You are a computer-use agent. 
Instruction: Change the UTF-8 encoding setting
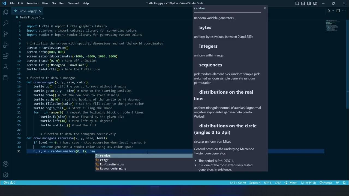pos(268,183)
